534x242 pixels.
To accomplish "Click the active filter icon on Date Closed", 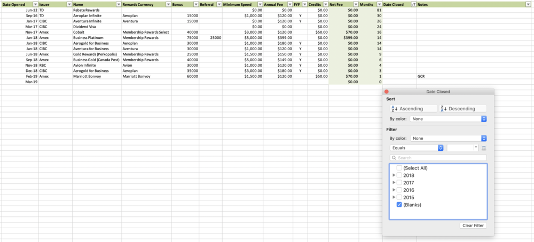I will point(413,4).
